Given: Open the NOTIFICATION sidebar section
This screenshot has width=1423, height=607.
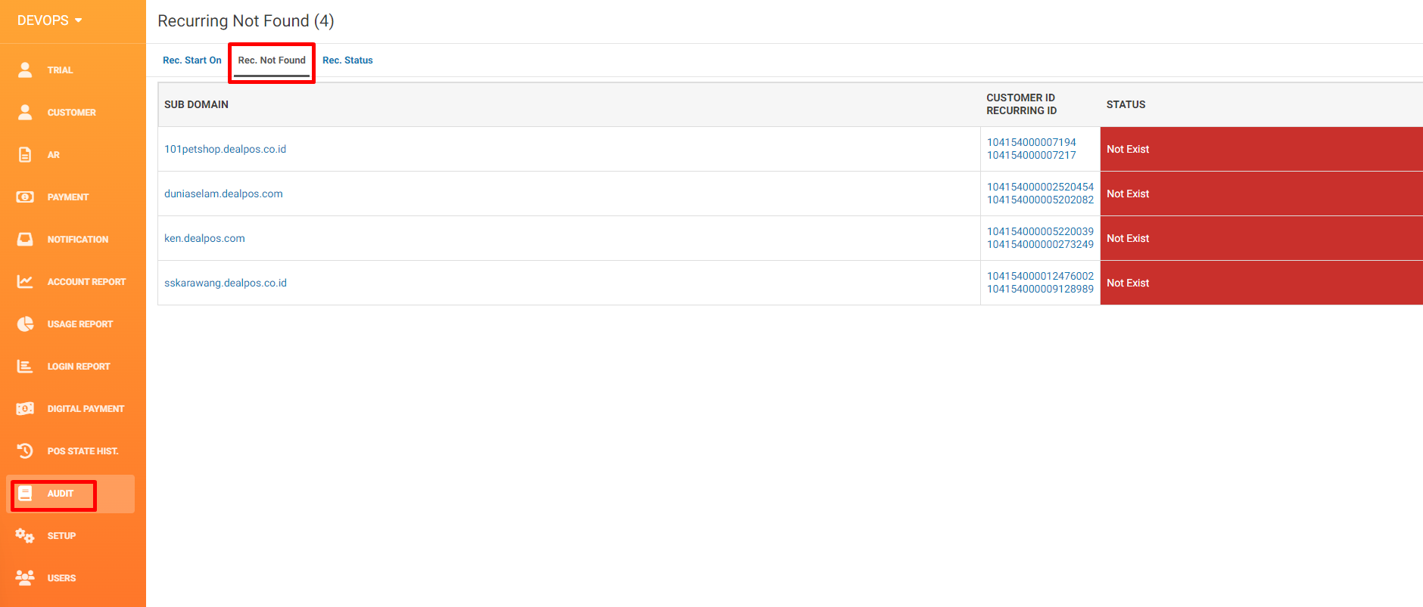Looking at the screenshot, I should tap(77, 240).
